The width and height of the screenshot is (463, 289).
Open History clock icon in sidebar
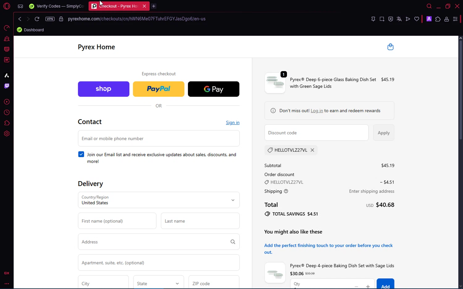[x=7, y=112]
